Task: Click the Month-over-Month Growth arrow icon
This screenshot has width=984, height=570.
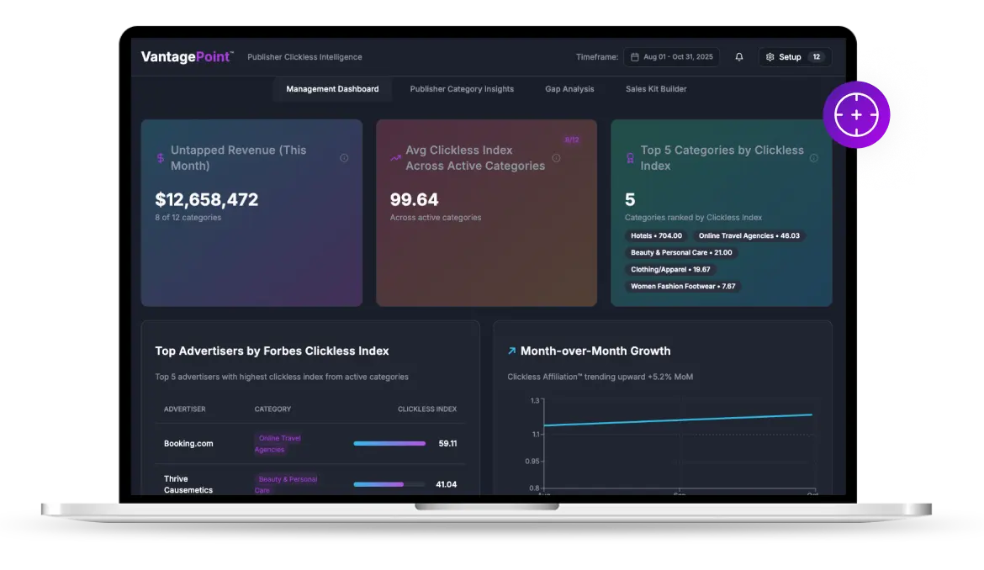Action: point(511,351)
